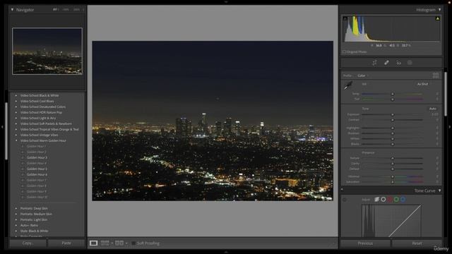Viewport: 452px width, 254px height.
Task: Expand Video School Black & White presets
Action: pos(16,95)
